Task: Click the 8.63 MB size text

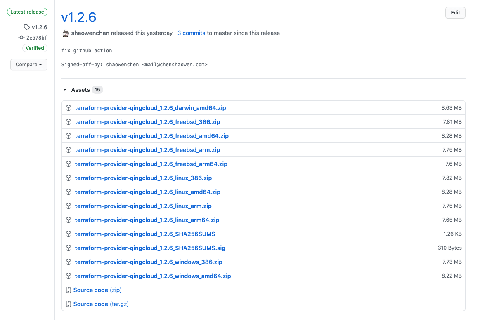Action: [451, 108]
